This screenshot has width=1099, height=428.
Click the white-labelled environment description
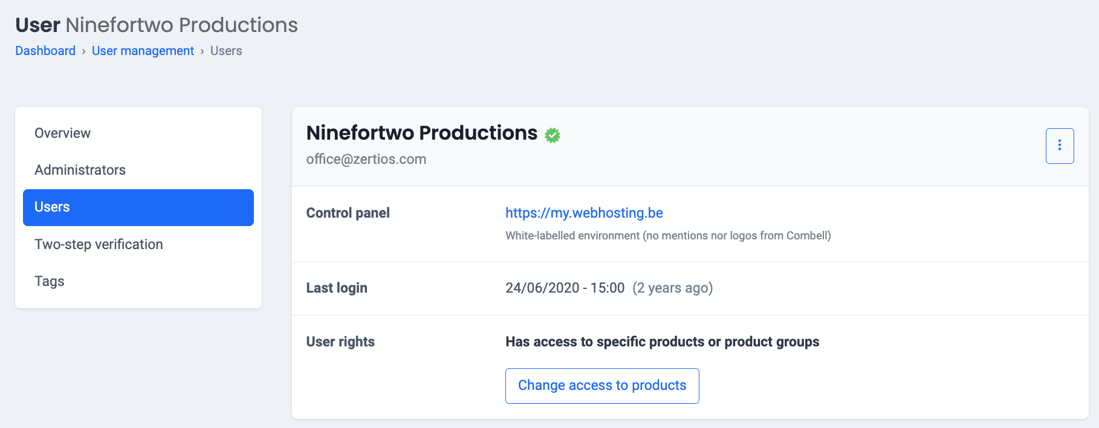pyautogui.click(x=668, y=236)
